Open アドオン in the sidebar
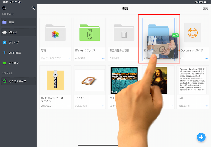Viewport: 211px width, 147px height. (x=18, y=63)
